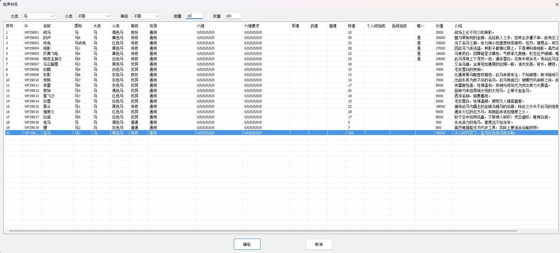Click the 数量 quantity input field
This screenshot has width=560, height=253.
pyautogui.click(x=194, y=16)
